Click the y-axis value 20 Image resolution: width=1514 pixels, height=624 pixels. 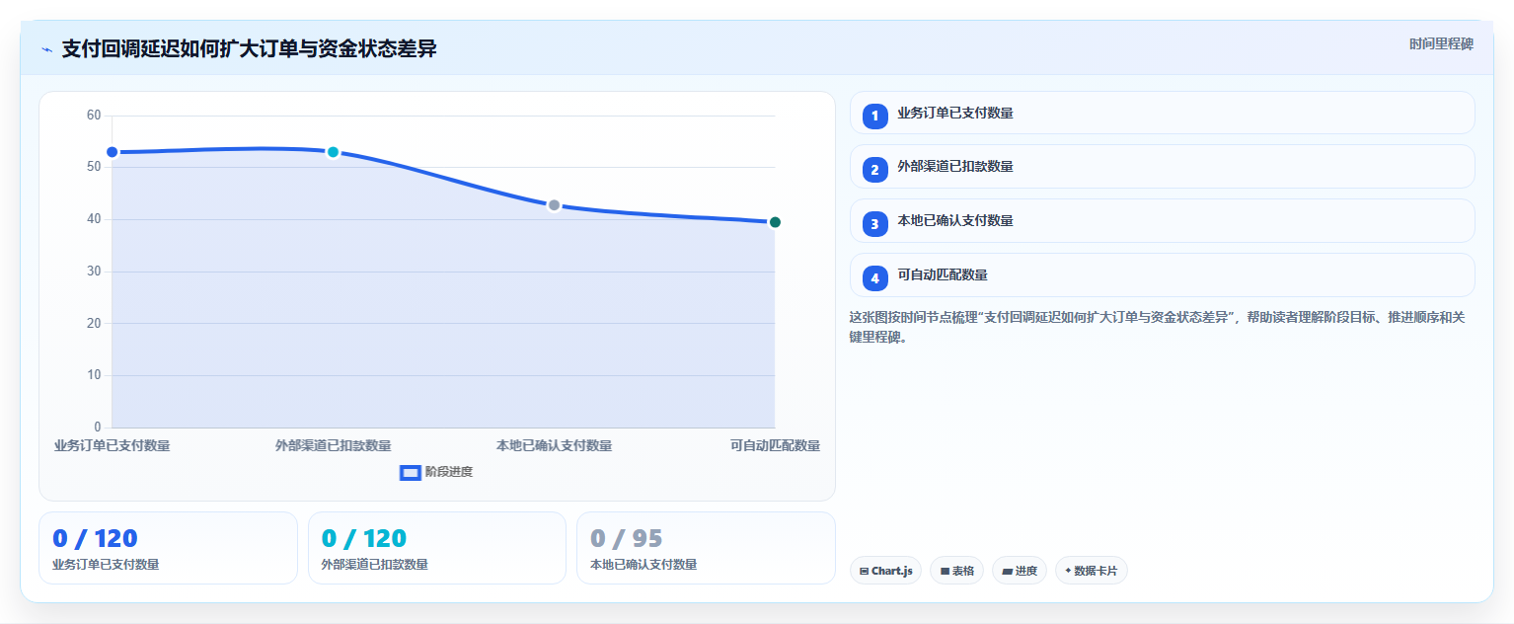pyautogui.click(x=94, y=323)
